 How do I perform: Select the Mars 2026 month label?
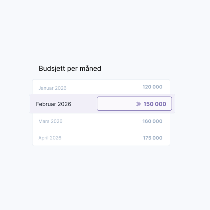pos(50,121)
